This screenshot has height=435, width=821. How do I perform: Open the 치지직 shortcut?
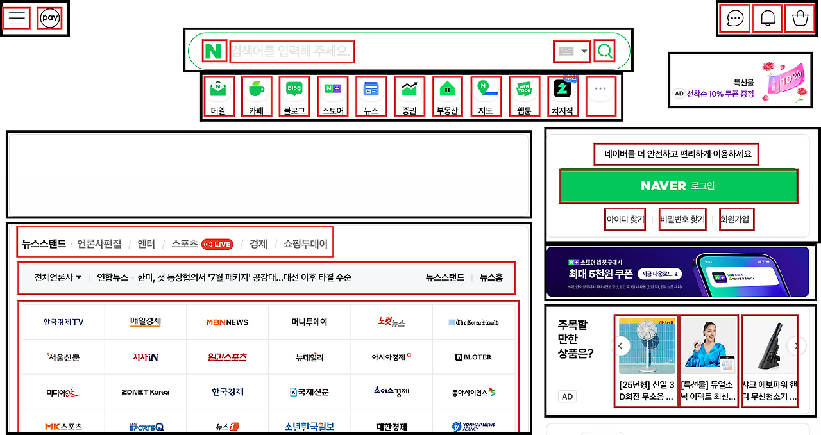coord(563,96)
